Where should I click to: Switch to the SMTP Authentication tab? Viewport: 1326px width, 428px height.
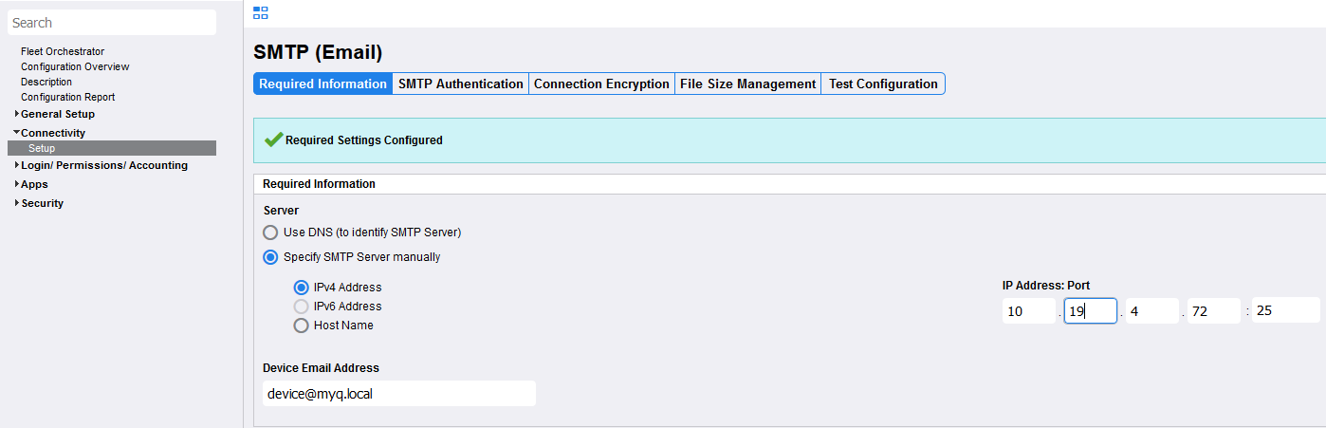(x=460, y=84)
